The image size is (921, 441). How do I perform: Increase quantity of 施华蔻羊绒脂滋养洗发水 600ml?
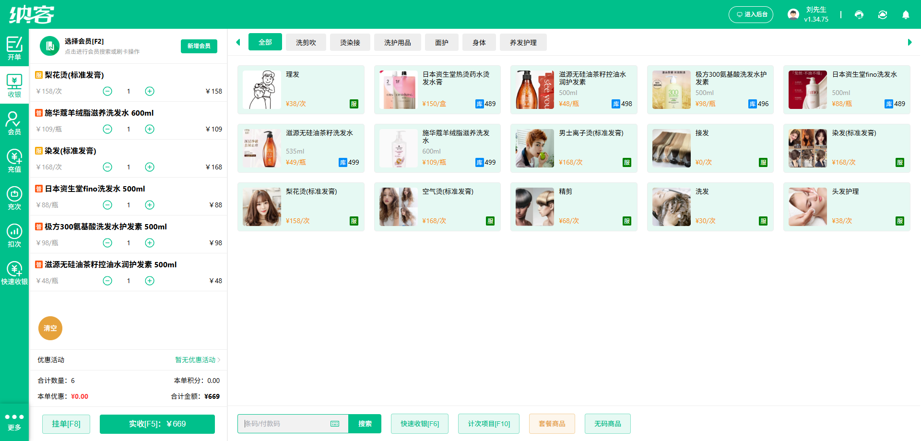[150, 129]
